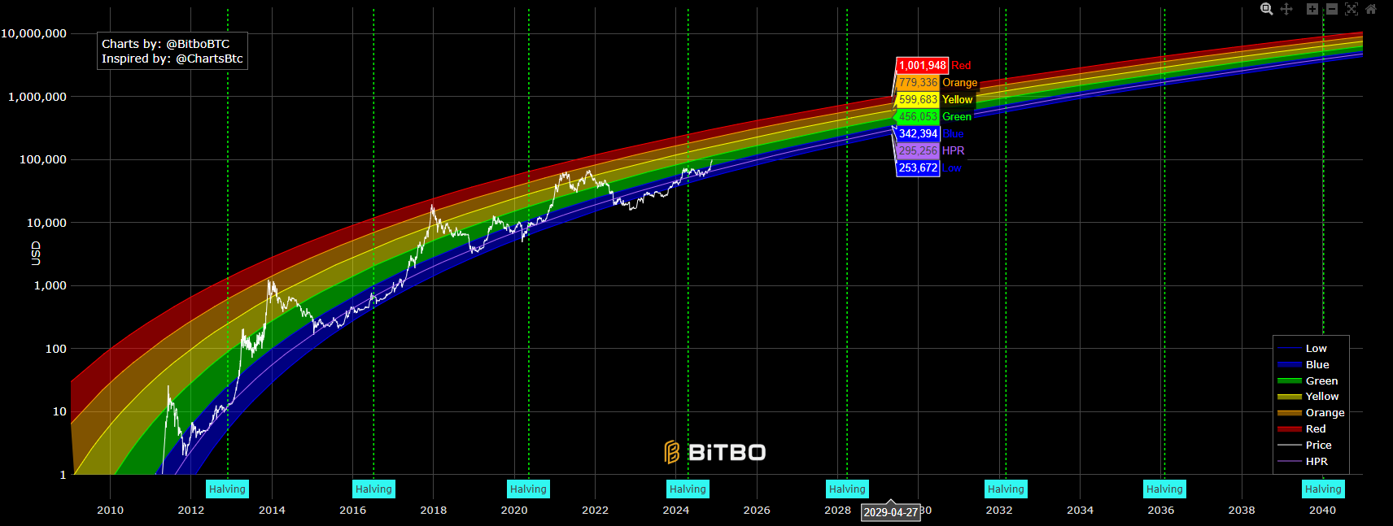Click the Halving label just after 2032
The image size is (1393, 526).
pyautogui.click(x=1006, y=489)
